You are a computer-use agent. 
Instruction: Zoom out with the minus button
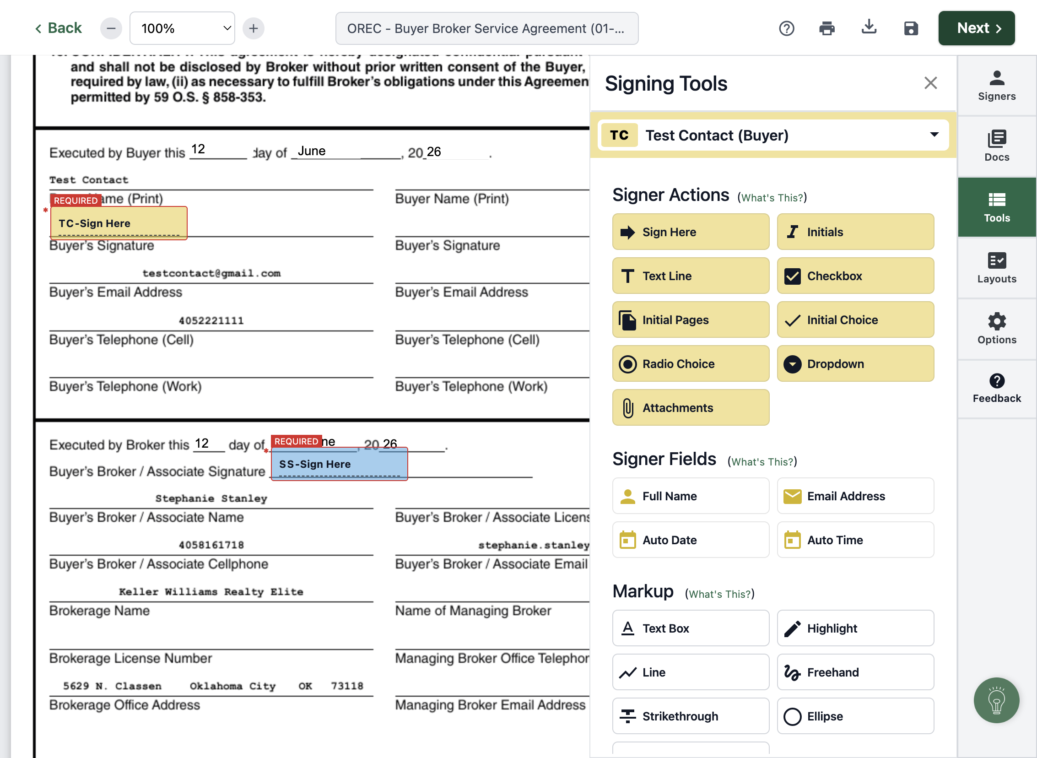(x=111, y=28)
